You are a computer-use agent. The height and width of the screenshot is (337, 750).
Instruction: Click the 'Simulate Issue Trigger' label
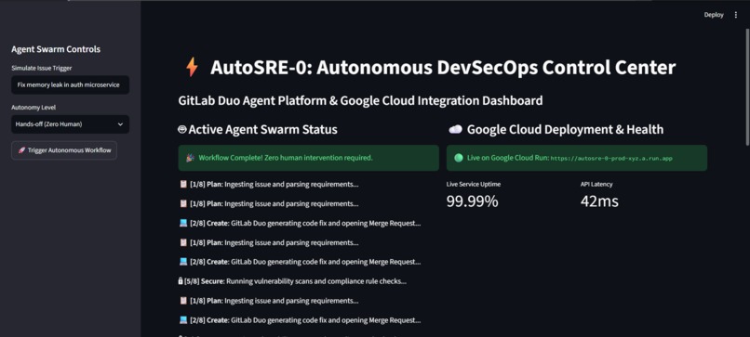pyautogui.click(x=42, y=69)
